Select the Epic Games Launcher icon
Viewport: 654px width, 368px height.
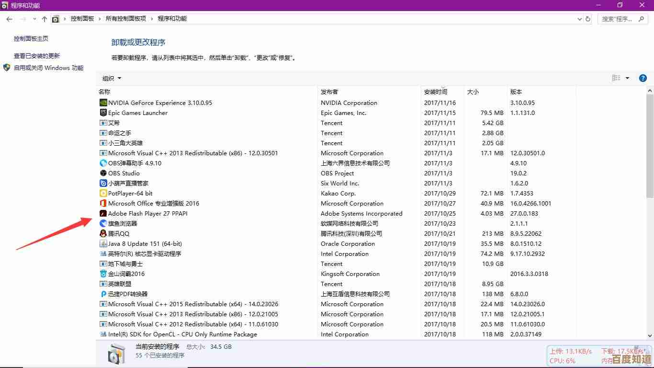pos(103,113)
